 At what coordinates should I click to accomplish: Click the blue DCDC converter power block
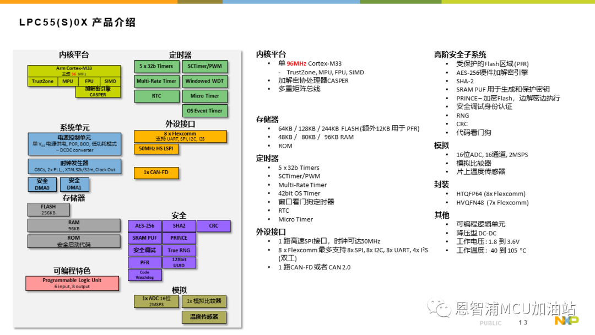(x=74, y=144)
